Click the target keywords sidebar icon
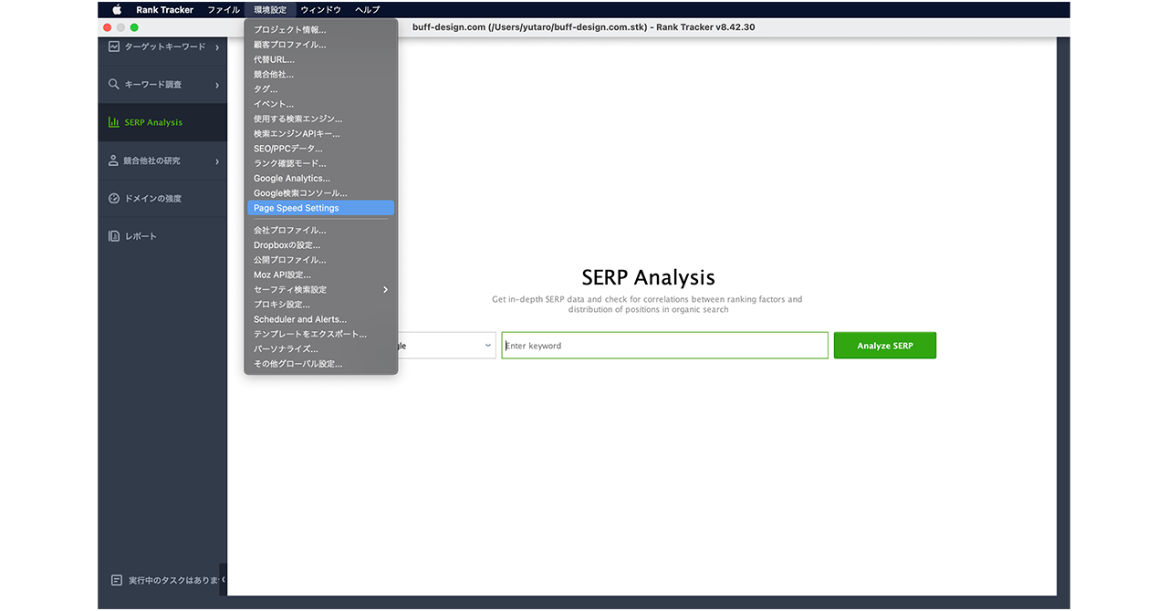The height and width of the screenshot is (611, 1168). (x=114, y=47)
